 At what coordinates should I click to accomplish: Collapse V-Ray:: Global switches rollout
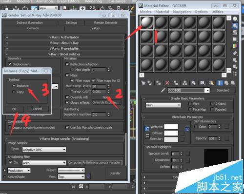[64, 54]
